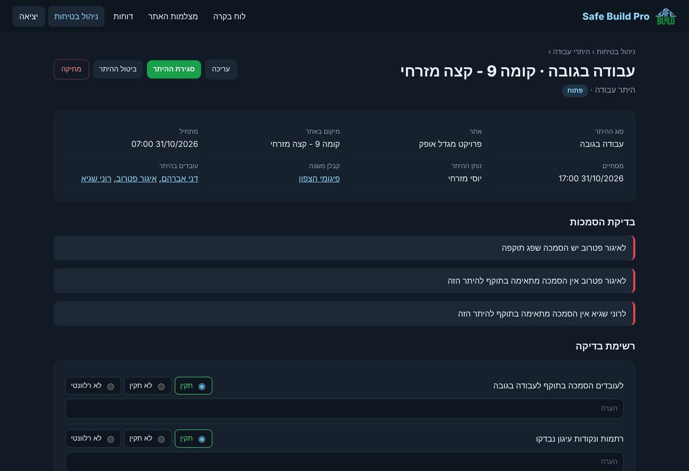Image resolution: width=689 pixels, height=471 pixels.
Task: Click the site value פרויקט מגדל אופק
Action: (x=450, y=144)
